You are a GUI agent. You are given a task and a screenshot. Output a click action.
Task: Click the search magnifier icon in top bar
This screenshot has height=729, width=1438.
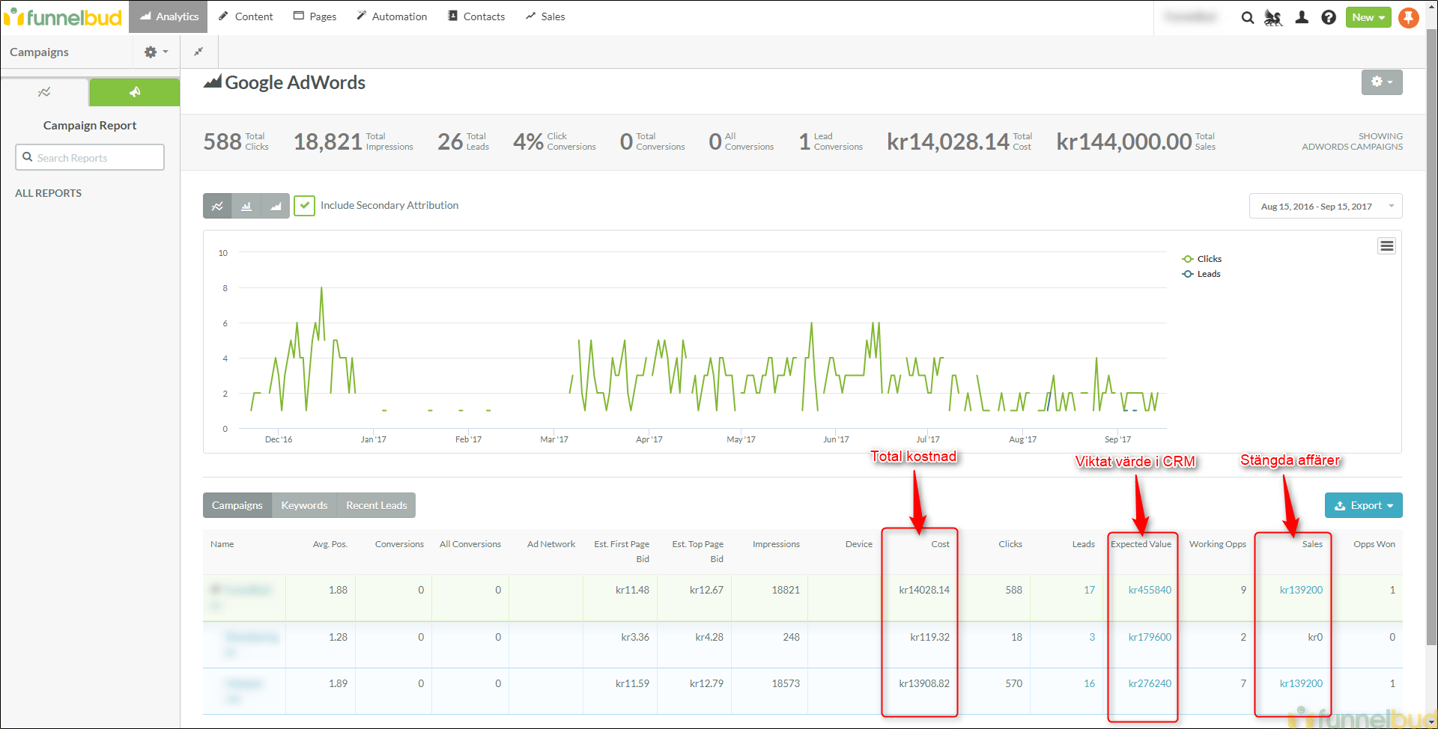(1247, 17)
